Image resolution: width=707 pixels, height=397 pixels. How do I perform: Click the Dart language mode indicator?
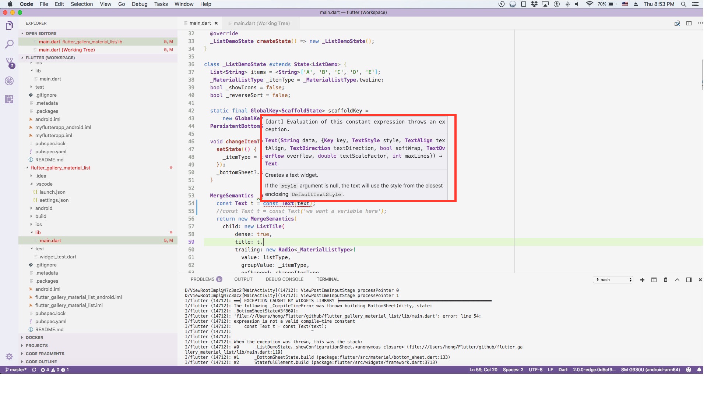point(563,370)
